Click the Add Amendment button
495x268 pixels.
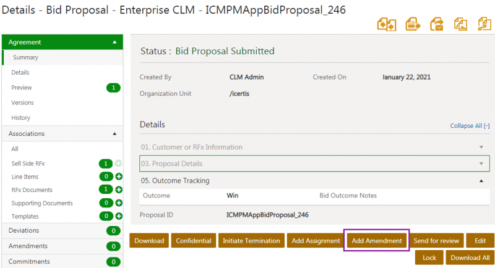point(376,241)
